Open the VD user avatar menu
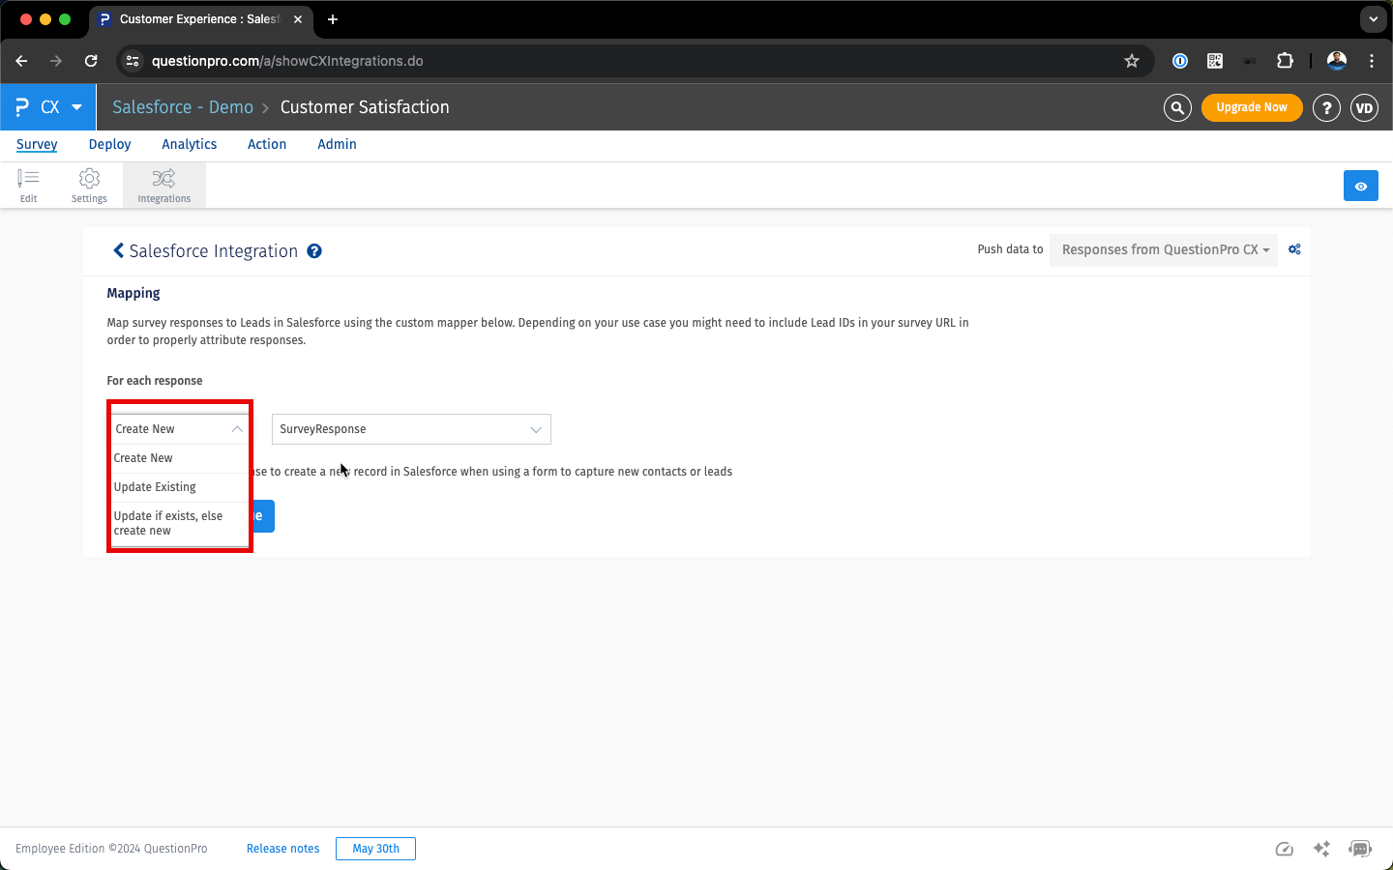Screen dimensions: 1393x870 pos(1364,107)
